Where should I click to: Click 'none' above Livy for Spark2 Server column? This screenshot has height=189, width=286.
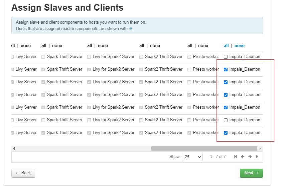[103, 45]
